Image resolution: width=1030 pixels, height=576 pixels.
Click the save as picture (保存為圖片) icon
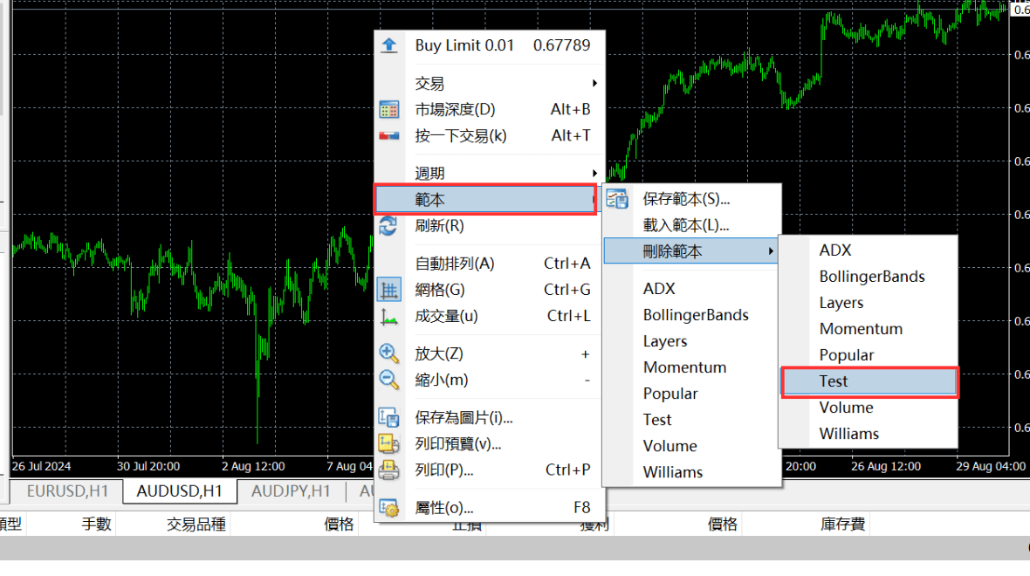[x=389, y=417]
